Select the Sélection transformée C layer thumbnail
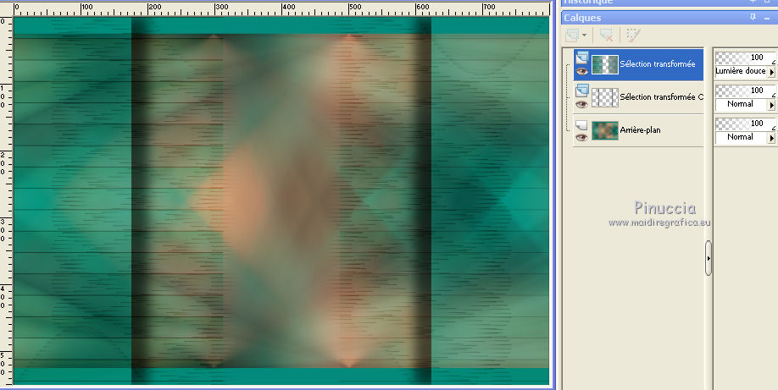 pos(605,97)
